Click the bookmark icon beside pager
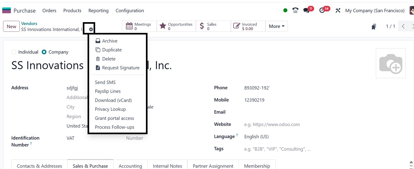Viewport: 414px width, 169px height. point(374,27)
